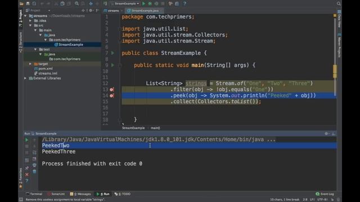Open the Messages tool window tab
This screenshot has width=360, height=202.
[80, 194]
